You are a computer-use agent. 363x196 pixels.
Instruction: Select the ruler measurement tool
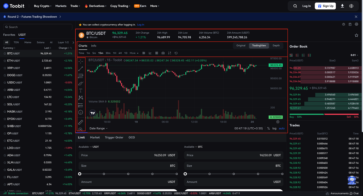(x=81, y=122)
